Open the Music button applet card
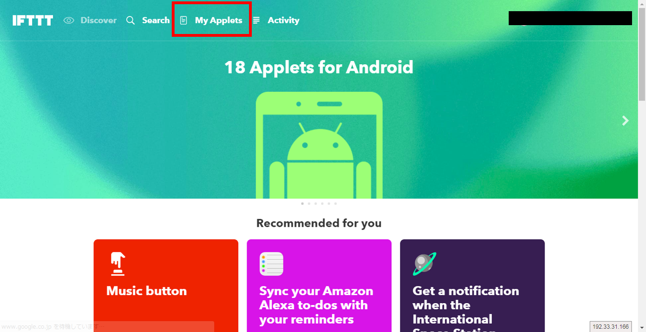 point(166,285)
